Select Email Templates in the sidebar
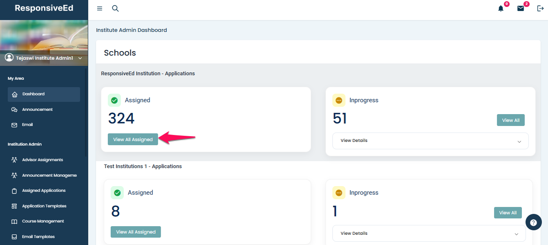This screenshot has height=245, width=548. 38,237
